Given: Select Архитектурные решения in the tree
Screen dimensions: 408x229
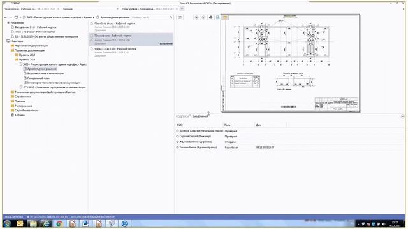Looking at the screenshot, I should 41,69.
